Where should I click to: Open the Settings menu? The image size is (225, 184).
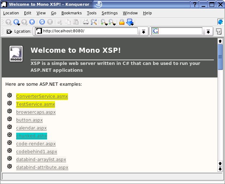pos(110,13)
